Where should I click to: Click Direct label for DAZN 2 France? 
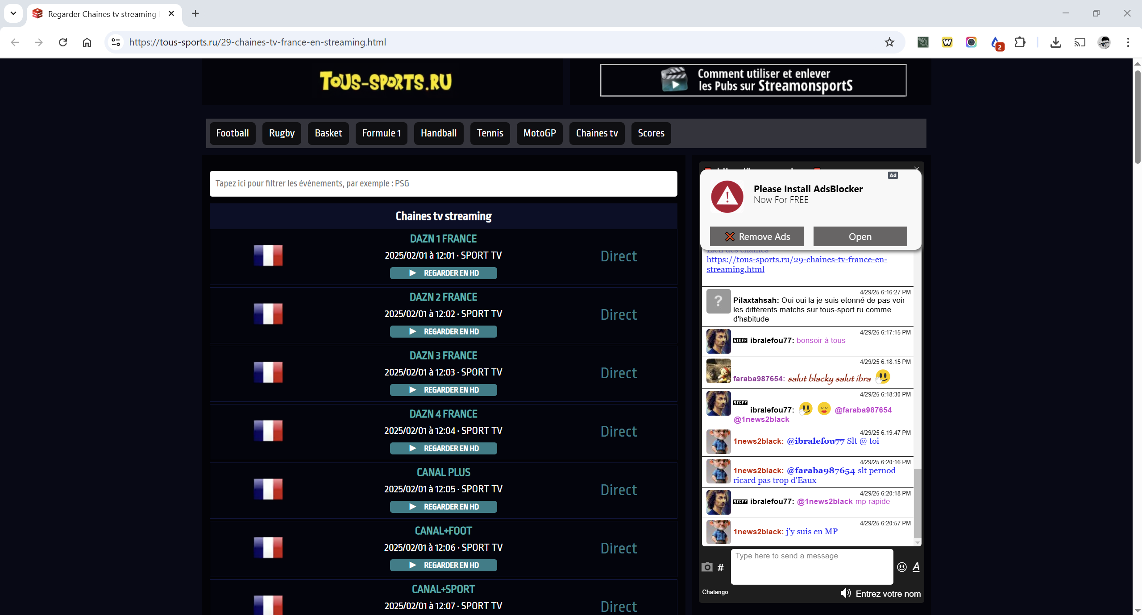619,314
